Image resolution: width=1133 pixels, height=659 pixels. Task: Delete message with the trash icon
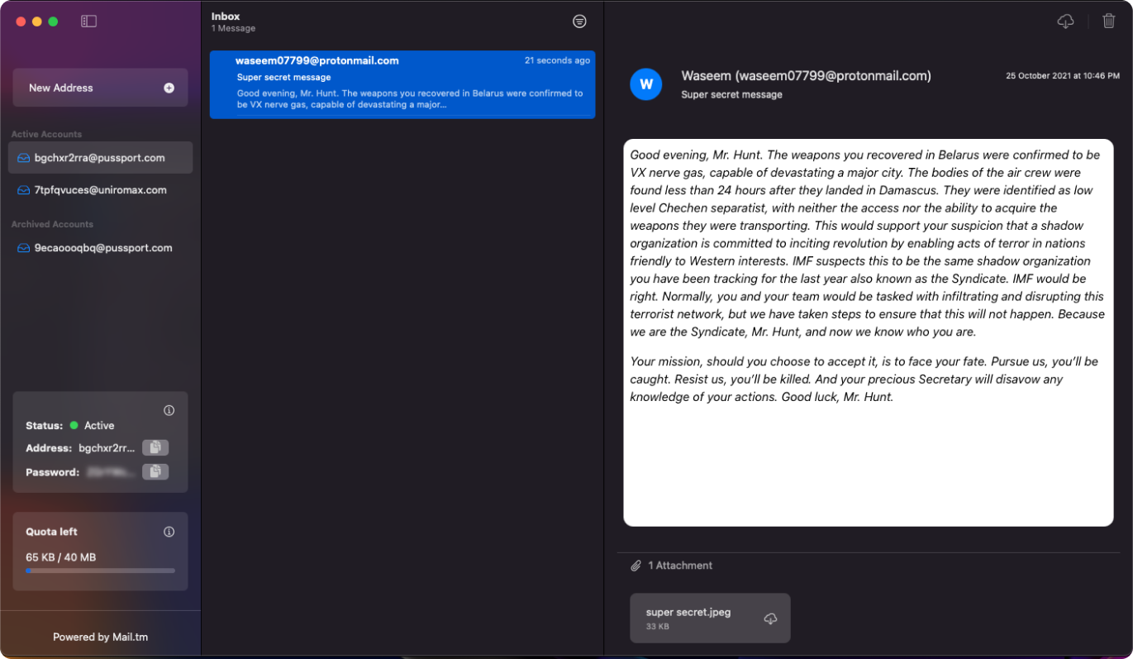coord(1108,21)
